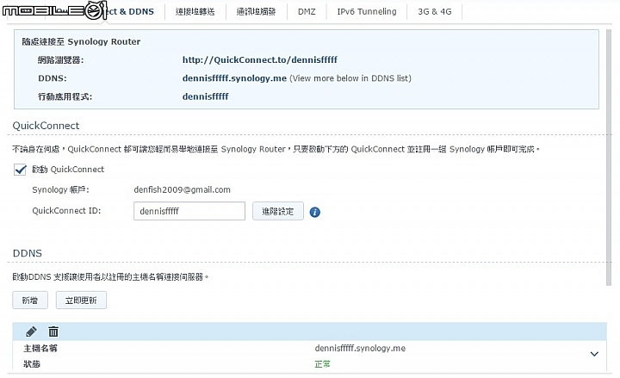Open the 通訊埠觸發 tab
This screenshot has width=620, height=378.
[x=256, y=11]
